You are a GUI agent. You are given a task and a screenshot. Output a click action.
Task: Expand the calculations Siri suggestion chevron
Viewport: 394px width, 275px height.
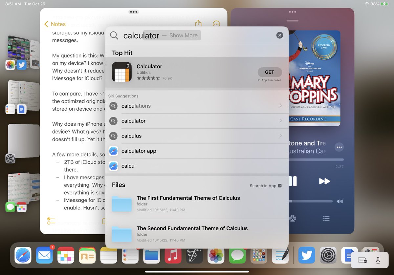point(280,106)
